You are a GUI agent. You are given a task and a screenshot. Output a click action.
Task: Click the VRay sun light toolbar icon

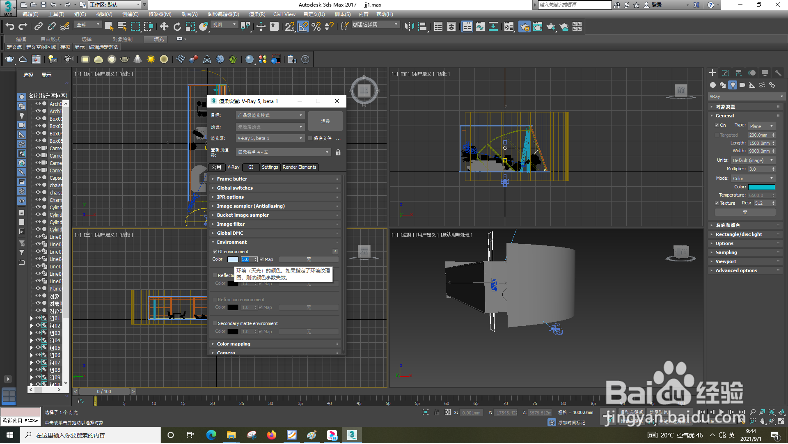tap(151, 59)
